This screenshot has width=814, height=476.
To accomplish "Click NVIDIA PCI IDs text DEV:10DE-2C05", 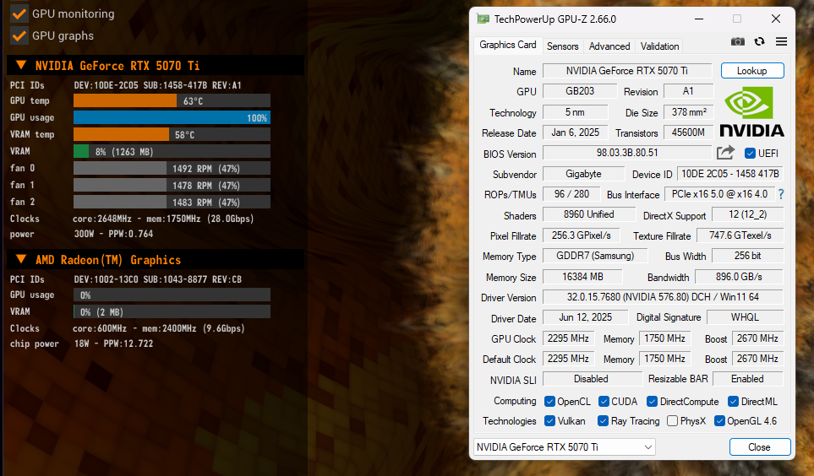I will (106, 85).
